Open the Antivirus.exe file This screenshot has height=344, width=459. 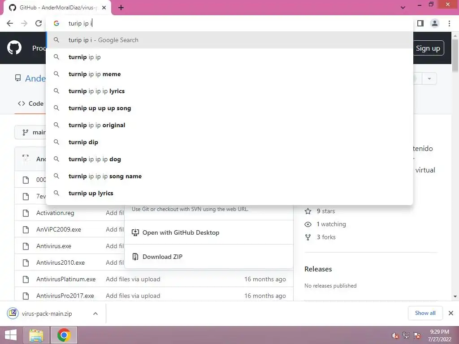point(54,246)
